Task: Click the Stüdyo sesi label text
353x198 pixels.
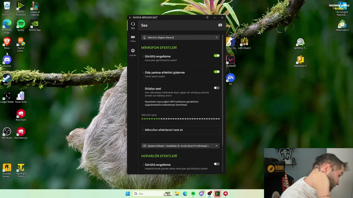Action: click(x=153, y=89)
